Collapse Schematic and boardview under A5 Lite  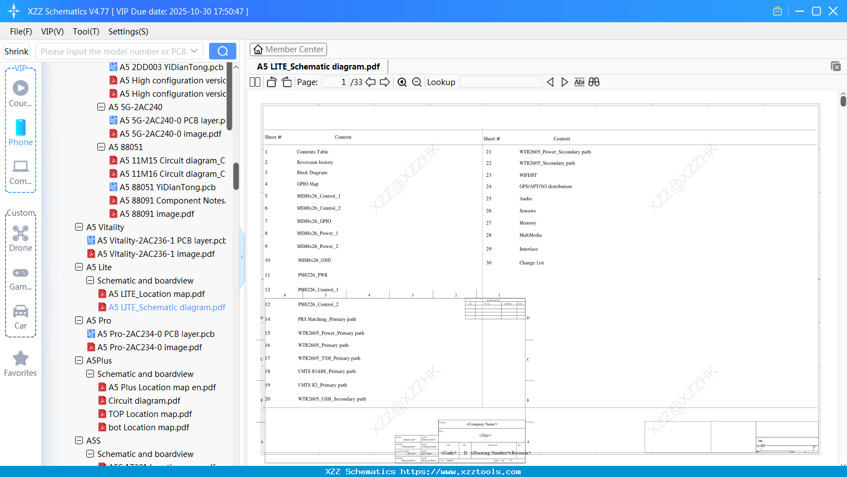[90, 280]
